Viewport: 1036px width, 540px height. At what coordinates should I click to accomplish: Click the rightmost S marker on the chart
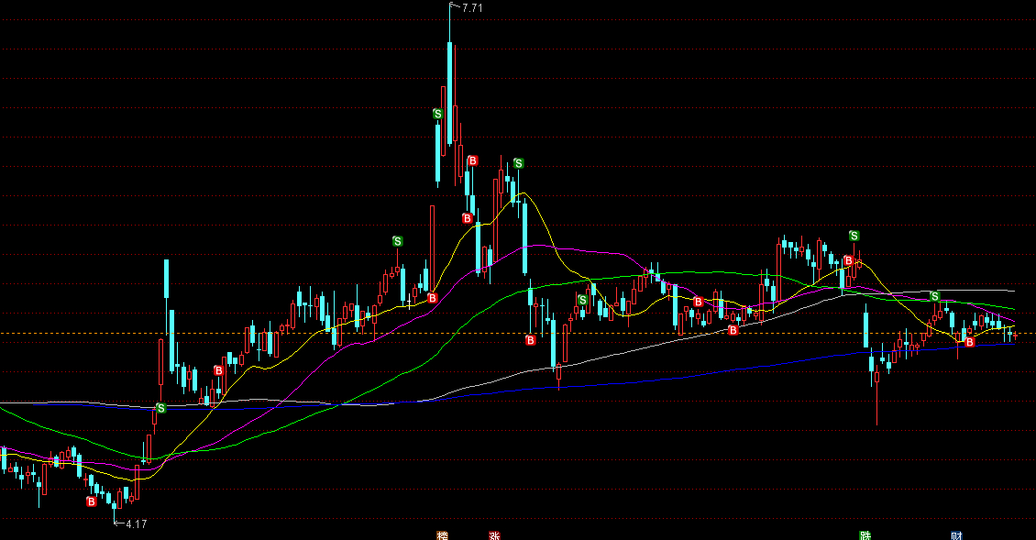click(x=935, y=296)
